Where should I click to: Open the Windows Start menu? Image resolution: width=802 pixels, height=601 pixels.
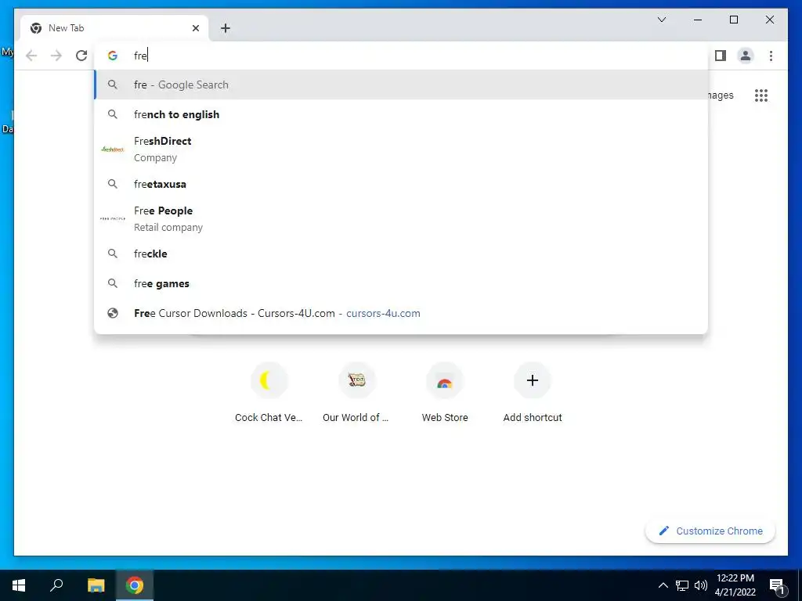pyautogui.click(x=19, y=585)
